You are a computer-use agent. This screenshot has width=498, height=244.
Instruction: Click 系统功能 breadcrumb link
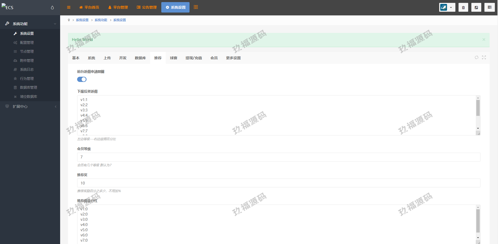(x=101, y=20)
